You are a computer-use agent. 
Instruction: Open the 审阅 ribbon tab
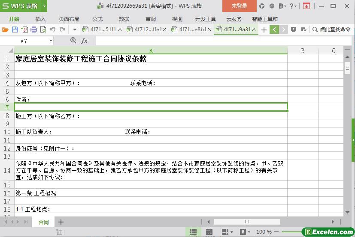click(x=151, y=19)
